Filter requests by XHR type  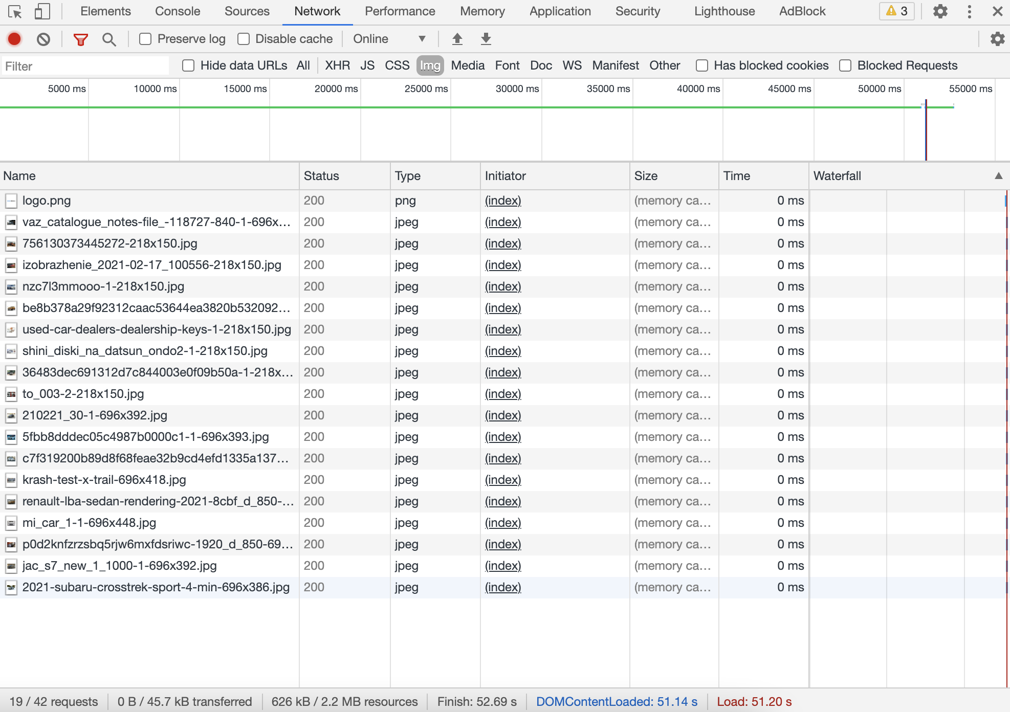[338, 65]
